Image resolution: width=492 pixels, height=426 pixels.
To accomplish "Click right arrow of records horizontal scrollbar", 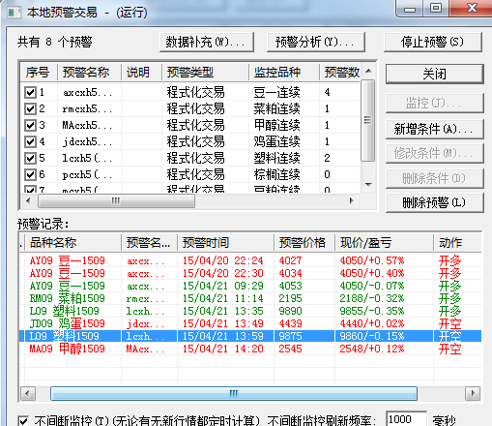I will coord(473,394).
